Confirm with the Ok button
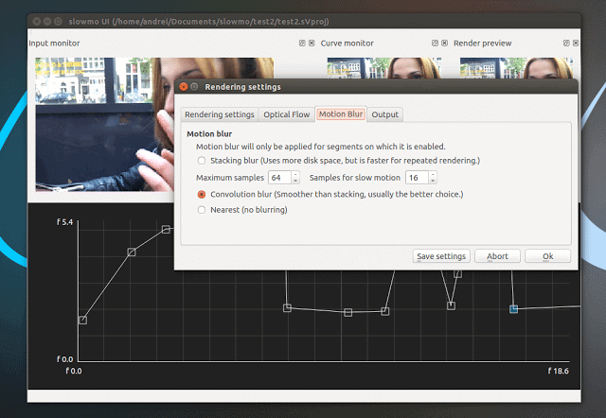This screenshot has width=606, height=418. tap(547, 256)
